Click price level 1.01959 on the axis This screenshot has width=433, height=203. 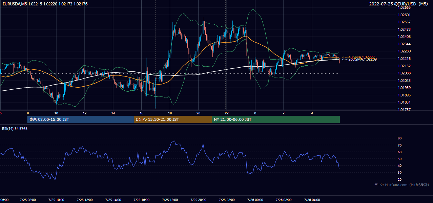pos(404,88)
